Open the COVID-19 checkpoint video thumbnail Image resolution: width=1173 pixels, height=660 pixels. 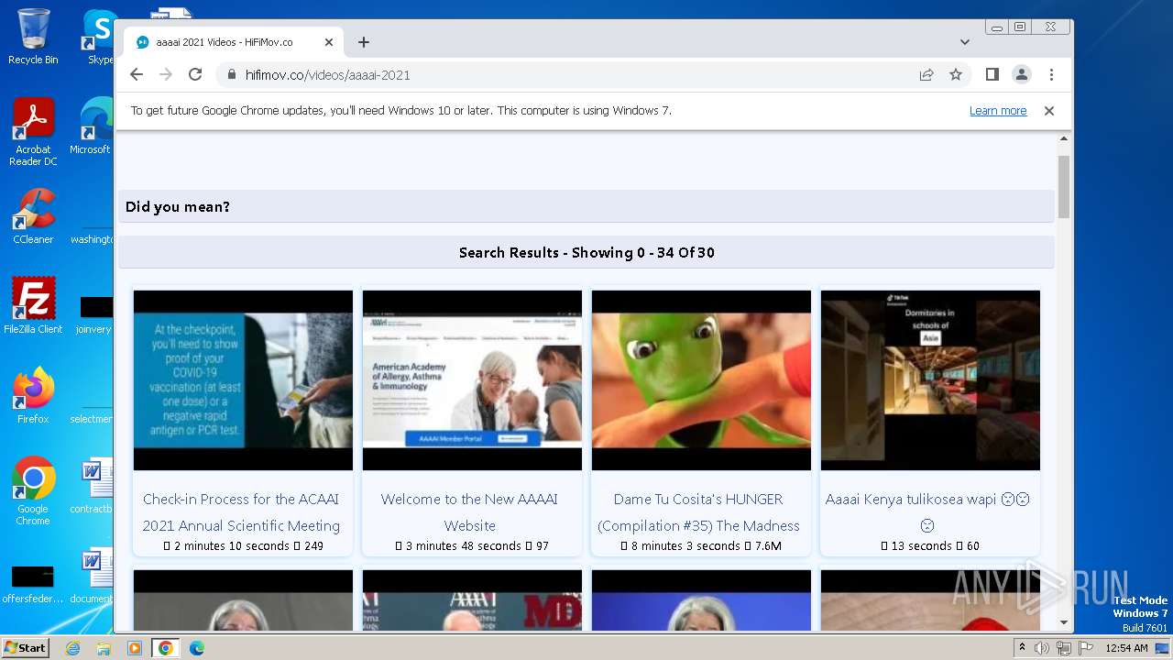[x=243, y=380]
